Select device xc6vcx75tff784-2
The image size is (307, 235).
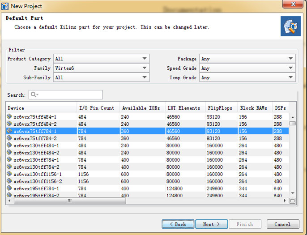(147, 138)
